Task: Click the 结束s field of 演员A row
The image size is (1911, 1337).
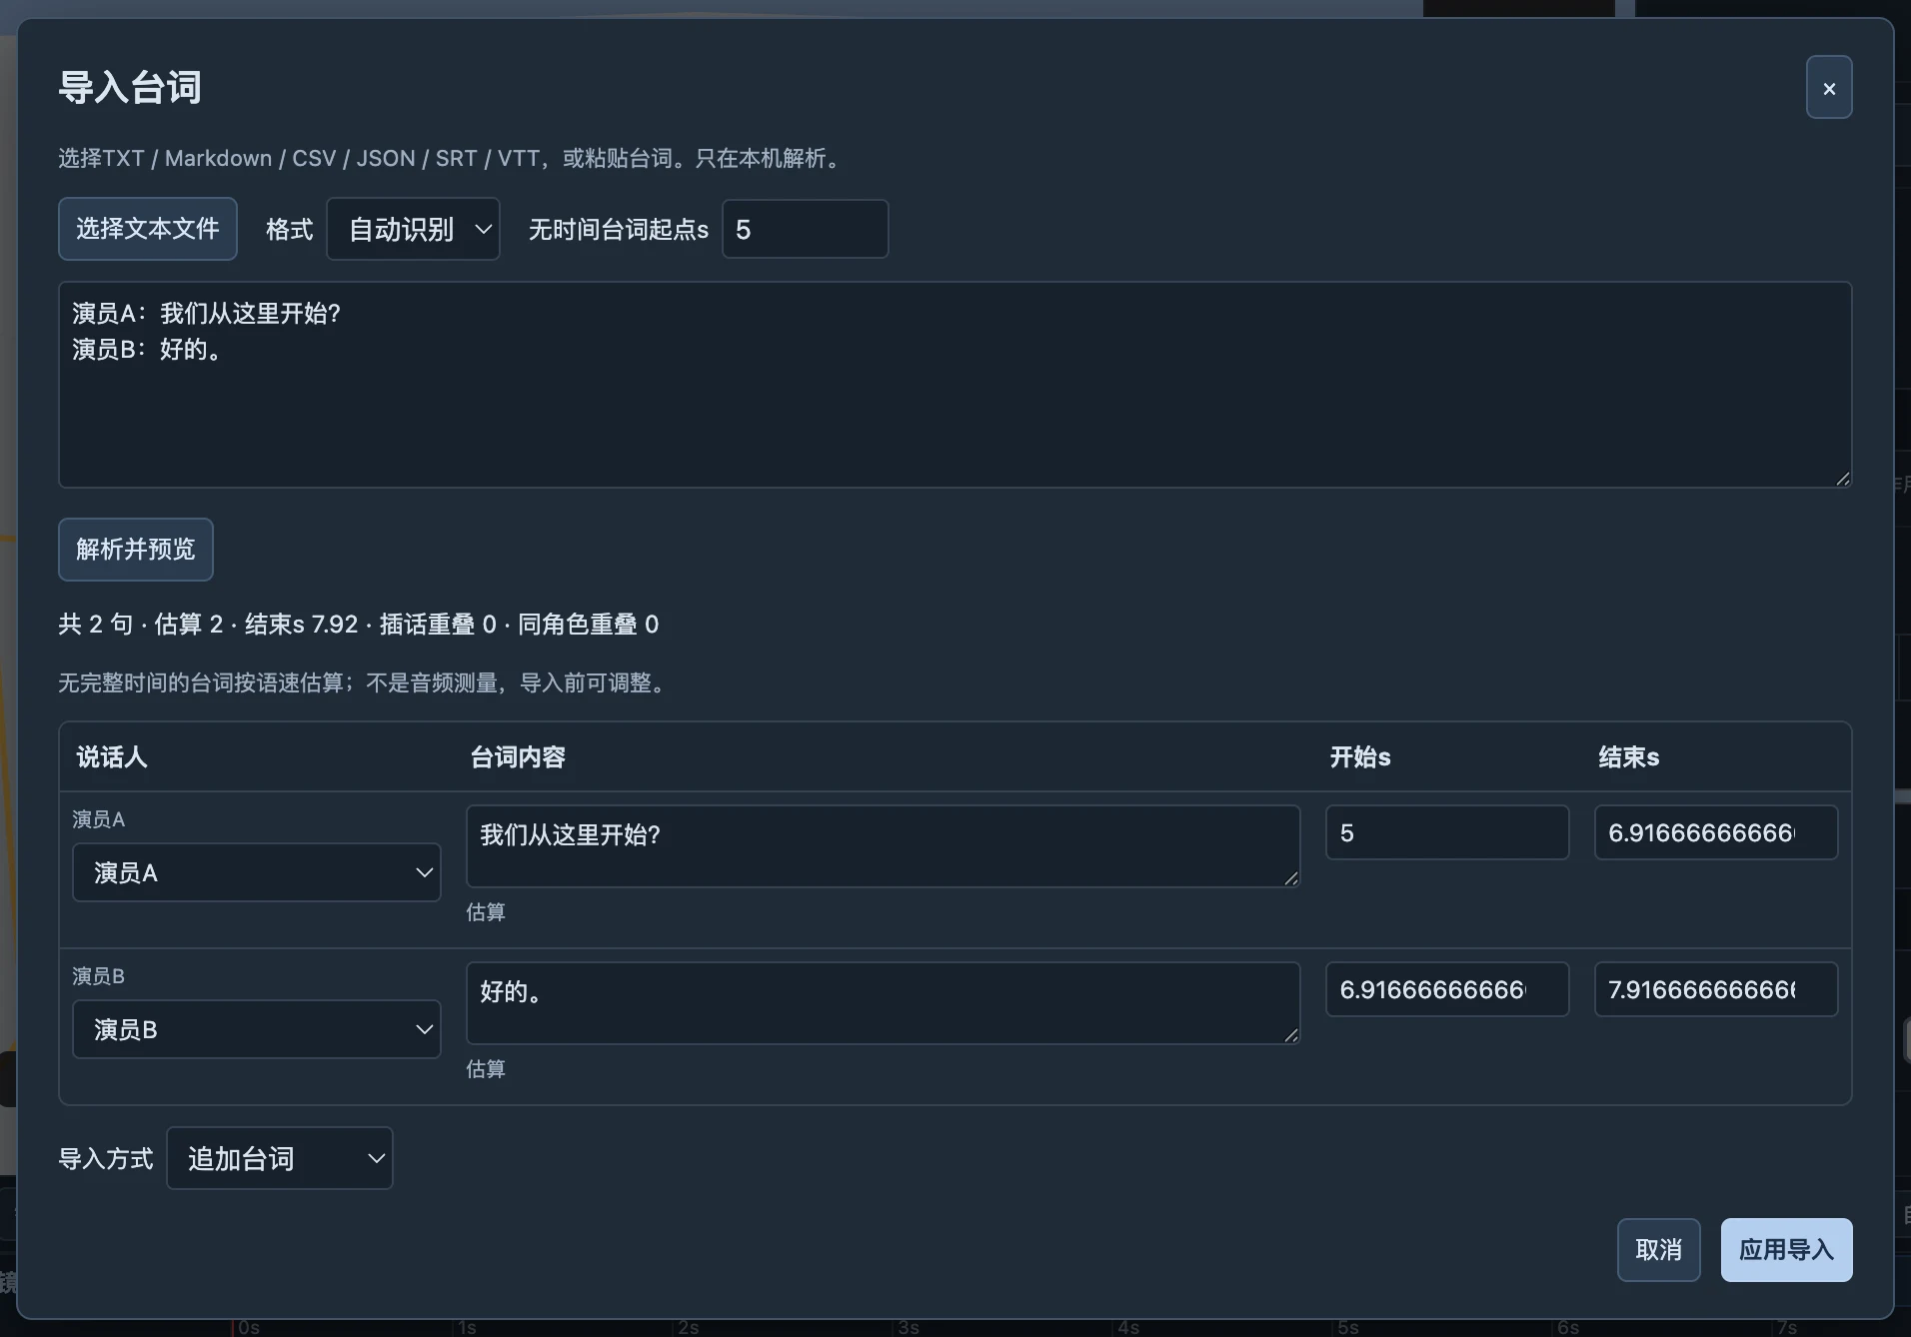Action: (1716, 832)
